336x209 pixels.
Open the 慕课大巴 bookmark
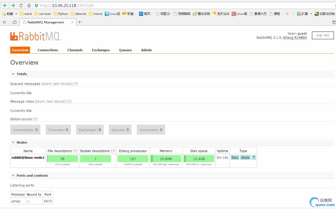pos(258,14)
